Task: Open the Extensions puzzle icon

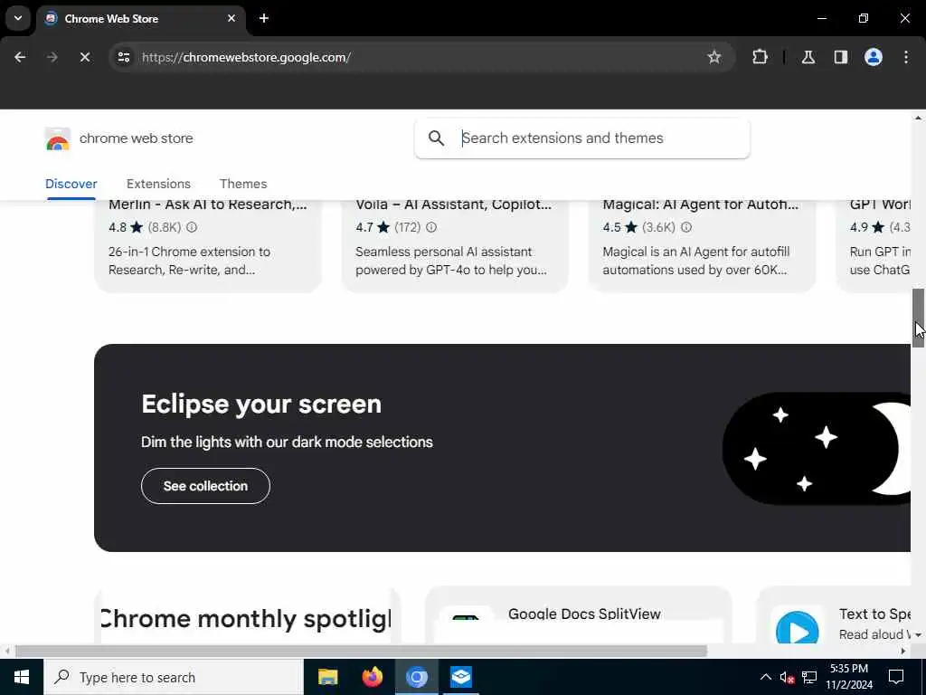Action: pyautogui.click(x=760, y=57)
